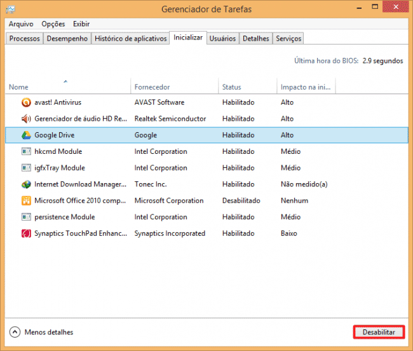Click the igfxTray Module icon
Viewport: 413px width, 351px height.
pos(26,169)
